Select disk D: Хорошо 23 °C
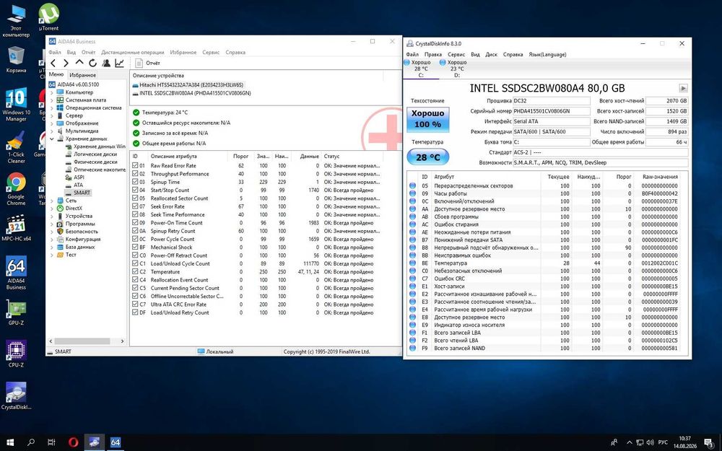Screen dimensions: 722x451 point(456,69)
